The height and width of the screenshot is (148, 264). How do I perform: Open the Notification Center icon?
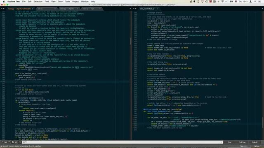click(259, 2)
